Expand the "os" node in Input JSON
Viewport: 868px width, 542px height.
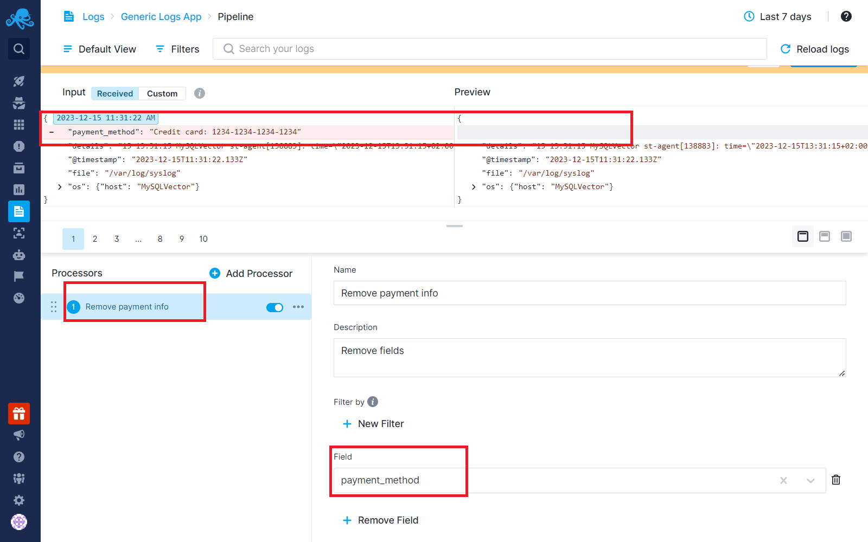pyautogui.click(x=60, y=186)
